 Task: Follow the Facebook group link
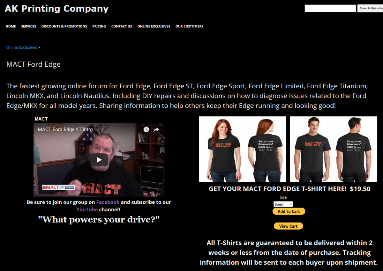pyautogui.click(x=108, y=202)
